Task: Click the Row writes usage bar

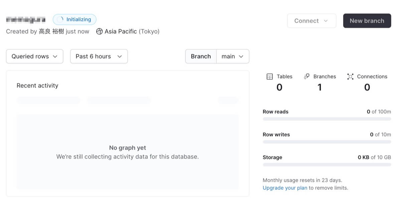Action: [x=327, y=142]
